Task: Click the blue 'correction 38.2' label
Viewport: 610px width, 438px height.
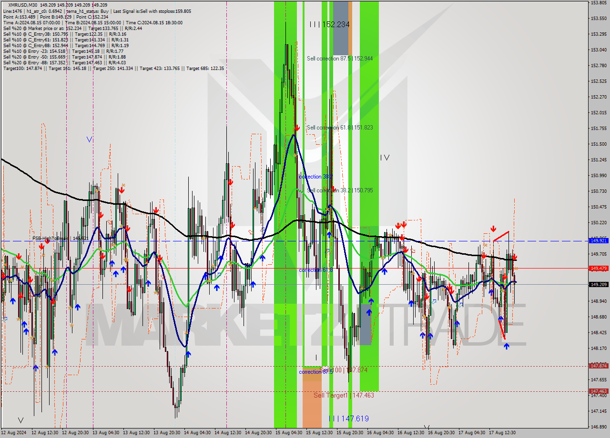Action: click(315, 177)
